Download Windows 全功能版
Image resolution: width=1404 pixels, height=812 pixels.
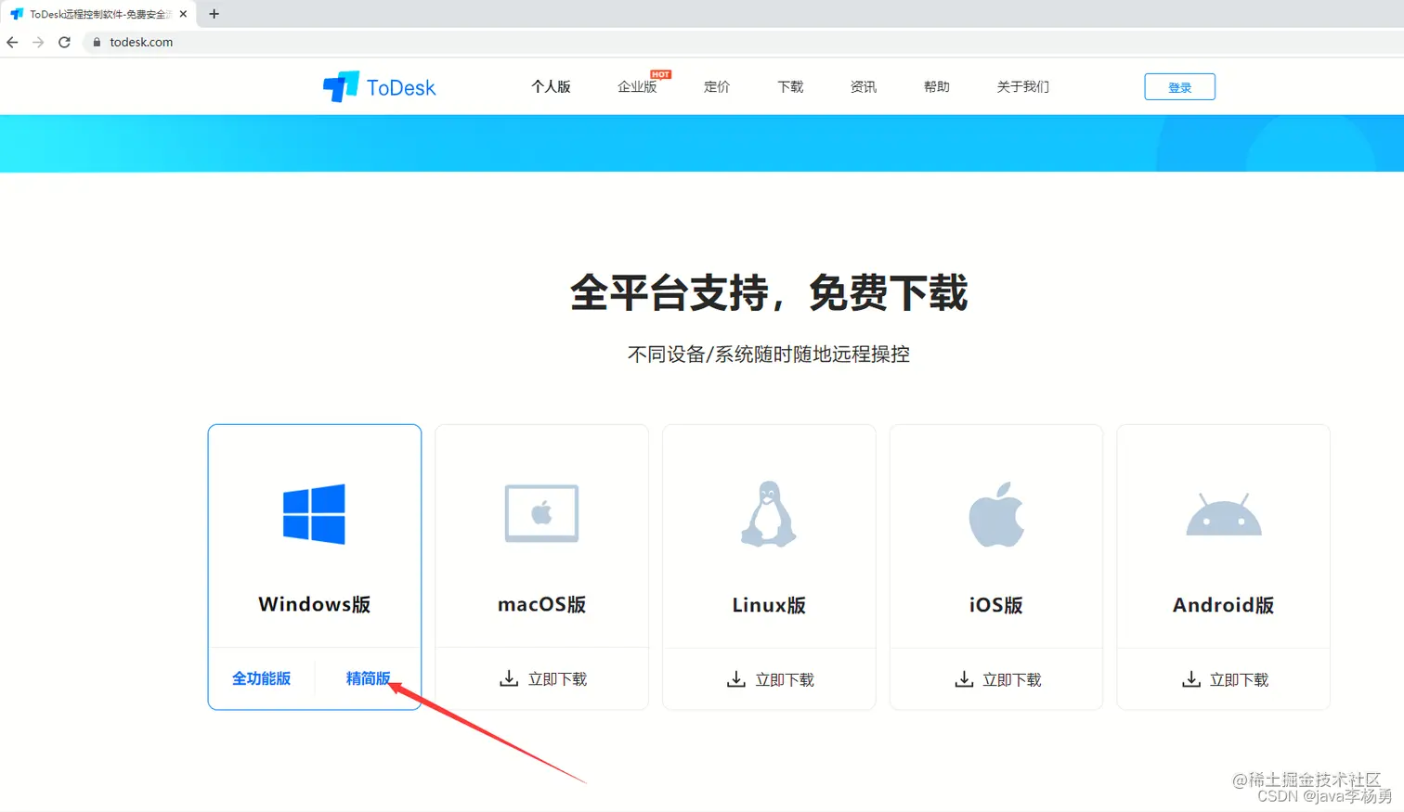[261, 678]
